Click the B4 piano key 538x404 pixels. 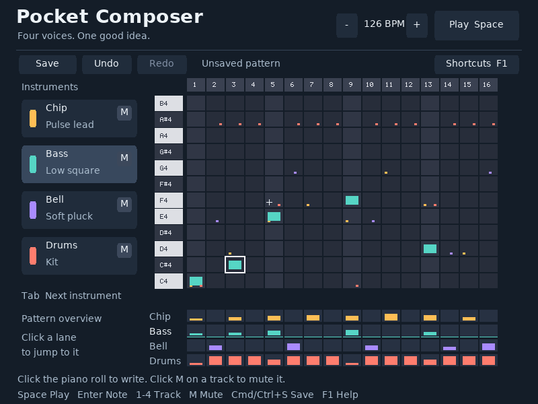pos(169,104)
